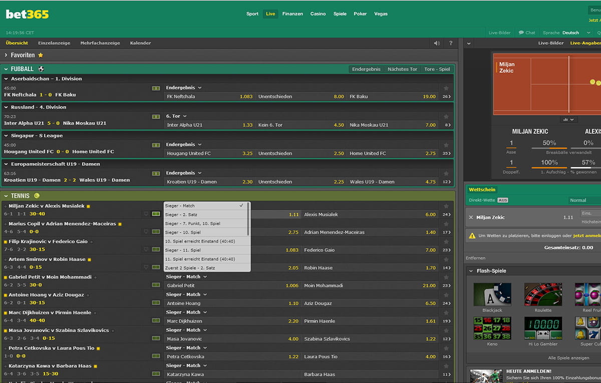
Task: Open Sieger - Match dropdown for Gabriel Petit
Action: (186, 276)
